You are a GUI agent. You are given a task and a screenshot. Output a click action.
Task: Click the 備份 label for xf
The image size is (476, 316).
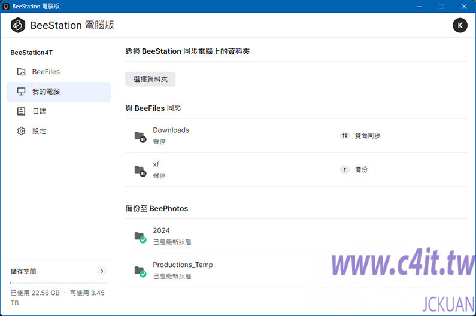coord(361,170)
